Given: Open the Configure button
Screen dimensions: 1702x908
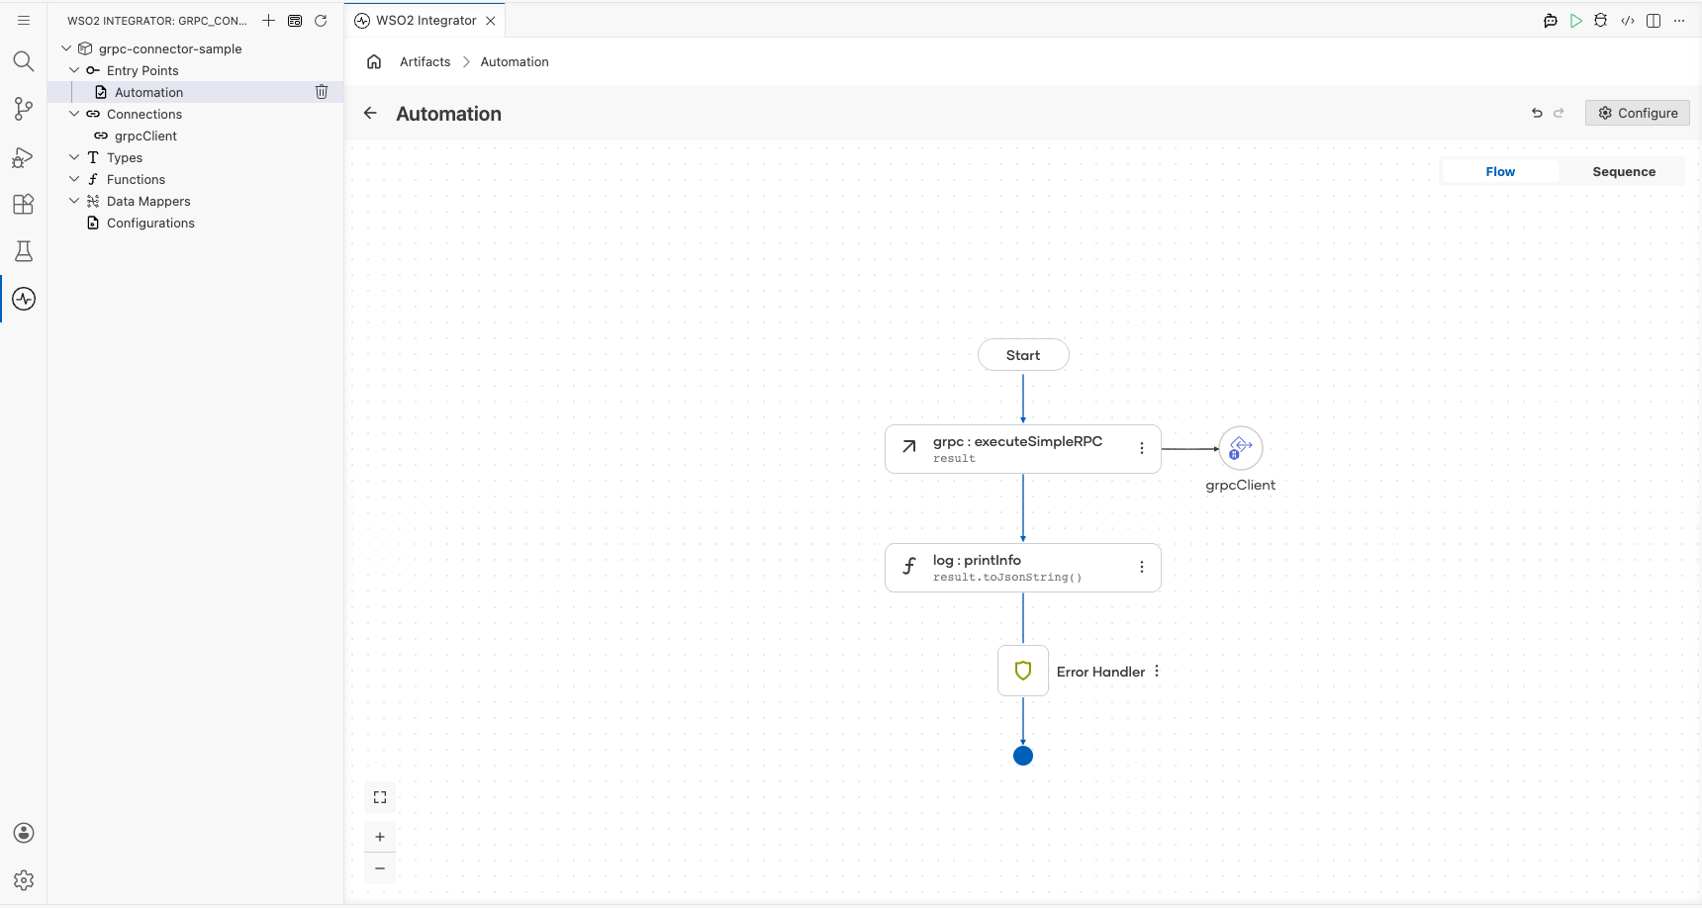Looking at the screenshot, I should pos(1638,113).
